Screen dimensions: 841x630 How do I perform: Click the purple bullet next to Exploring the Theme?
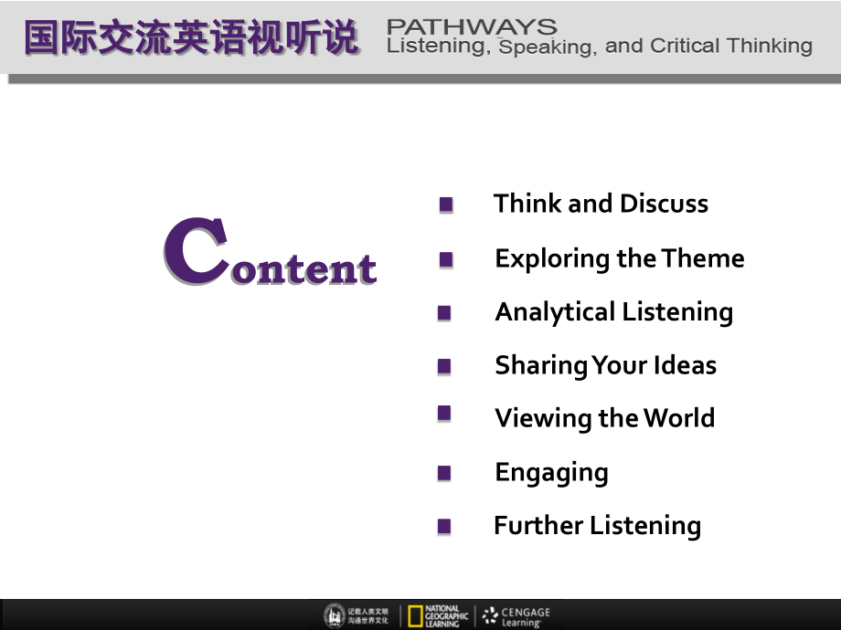coord(446,259)
